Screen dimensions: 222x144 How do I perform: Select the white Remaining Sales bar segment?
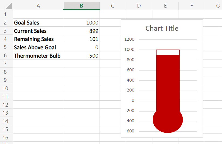pyautogui.click(x=168, y=52)
